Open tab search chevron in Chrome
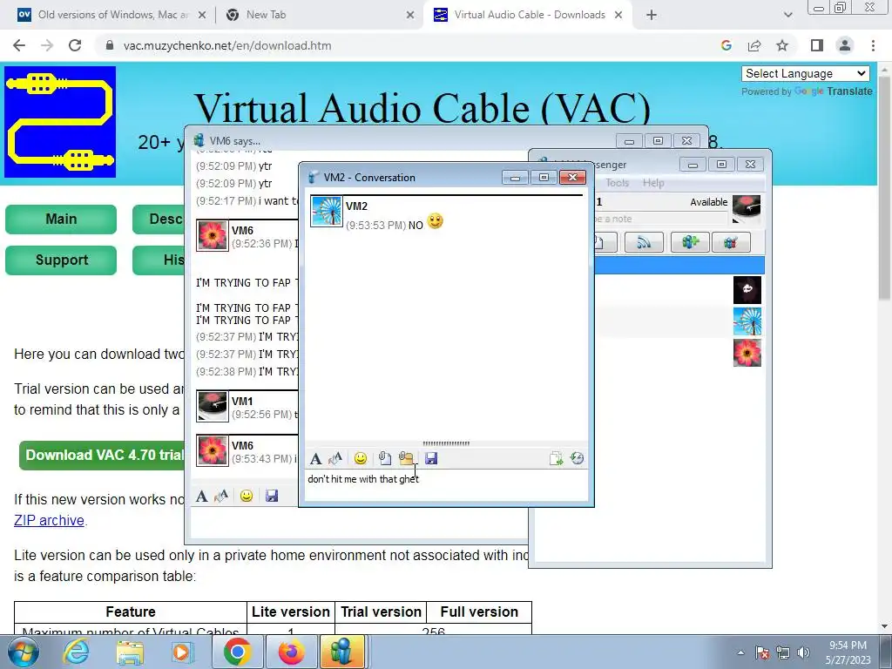This screenshot has height=669, width=892. tap(787, 16)
